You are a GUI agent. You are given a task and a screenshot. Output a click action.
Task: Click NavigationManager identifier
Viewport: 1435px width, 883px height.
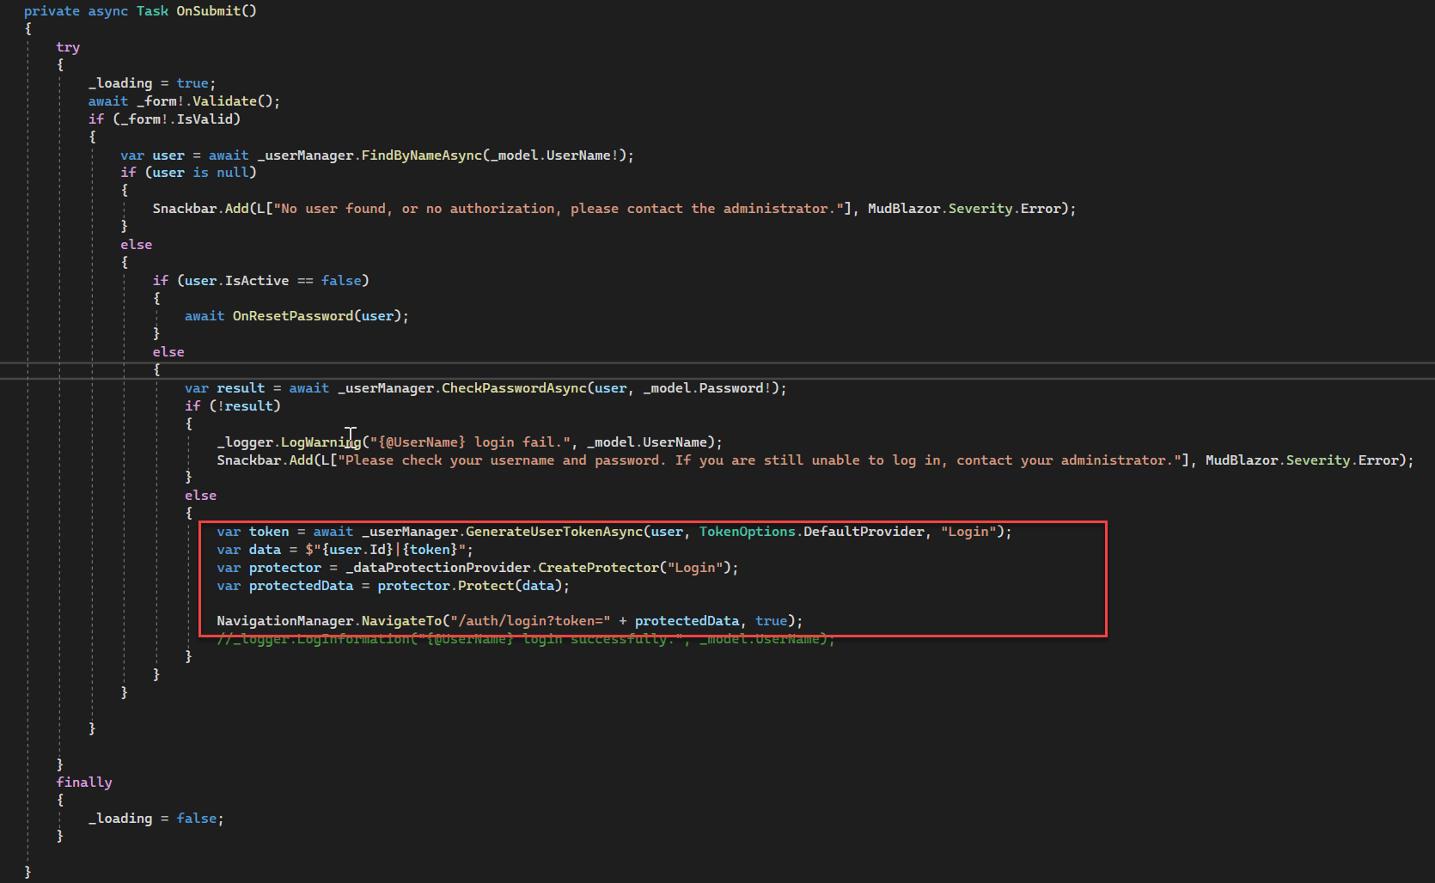click(x=285, y=621)
